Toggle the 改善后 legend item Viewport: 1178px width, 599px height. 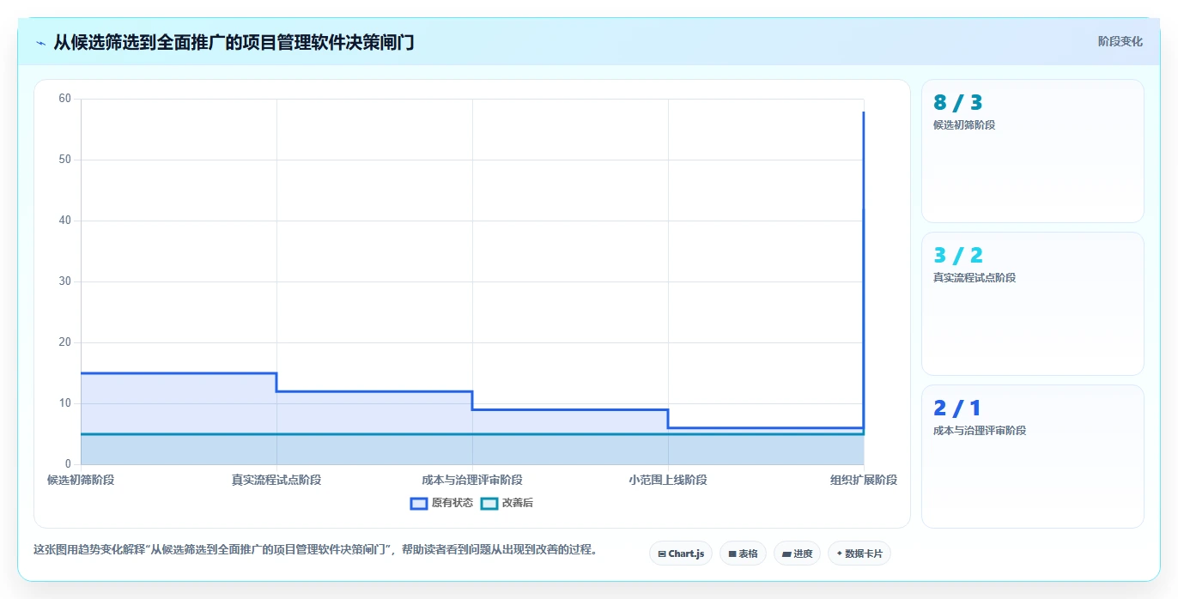click(507, 503)
